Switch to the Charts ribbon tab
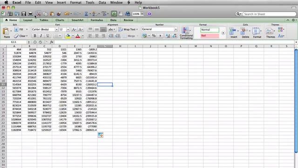This screenshot has height=168, width=298. pyautogui.click(x=60, y=20)
